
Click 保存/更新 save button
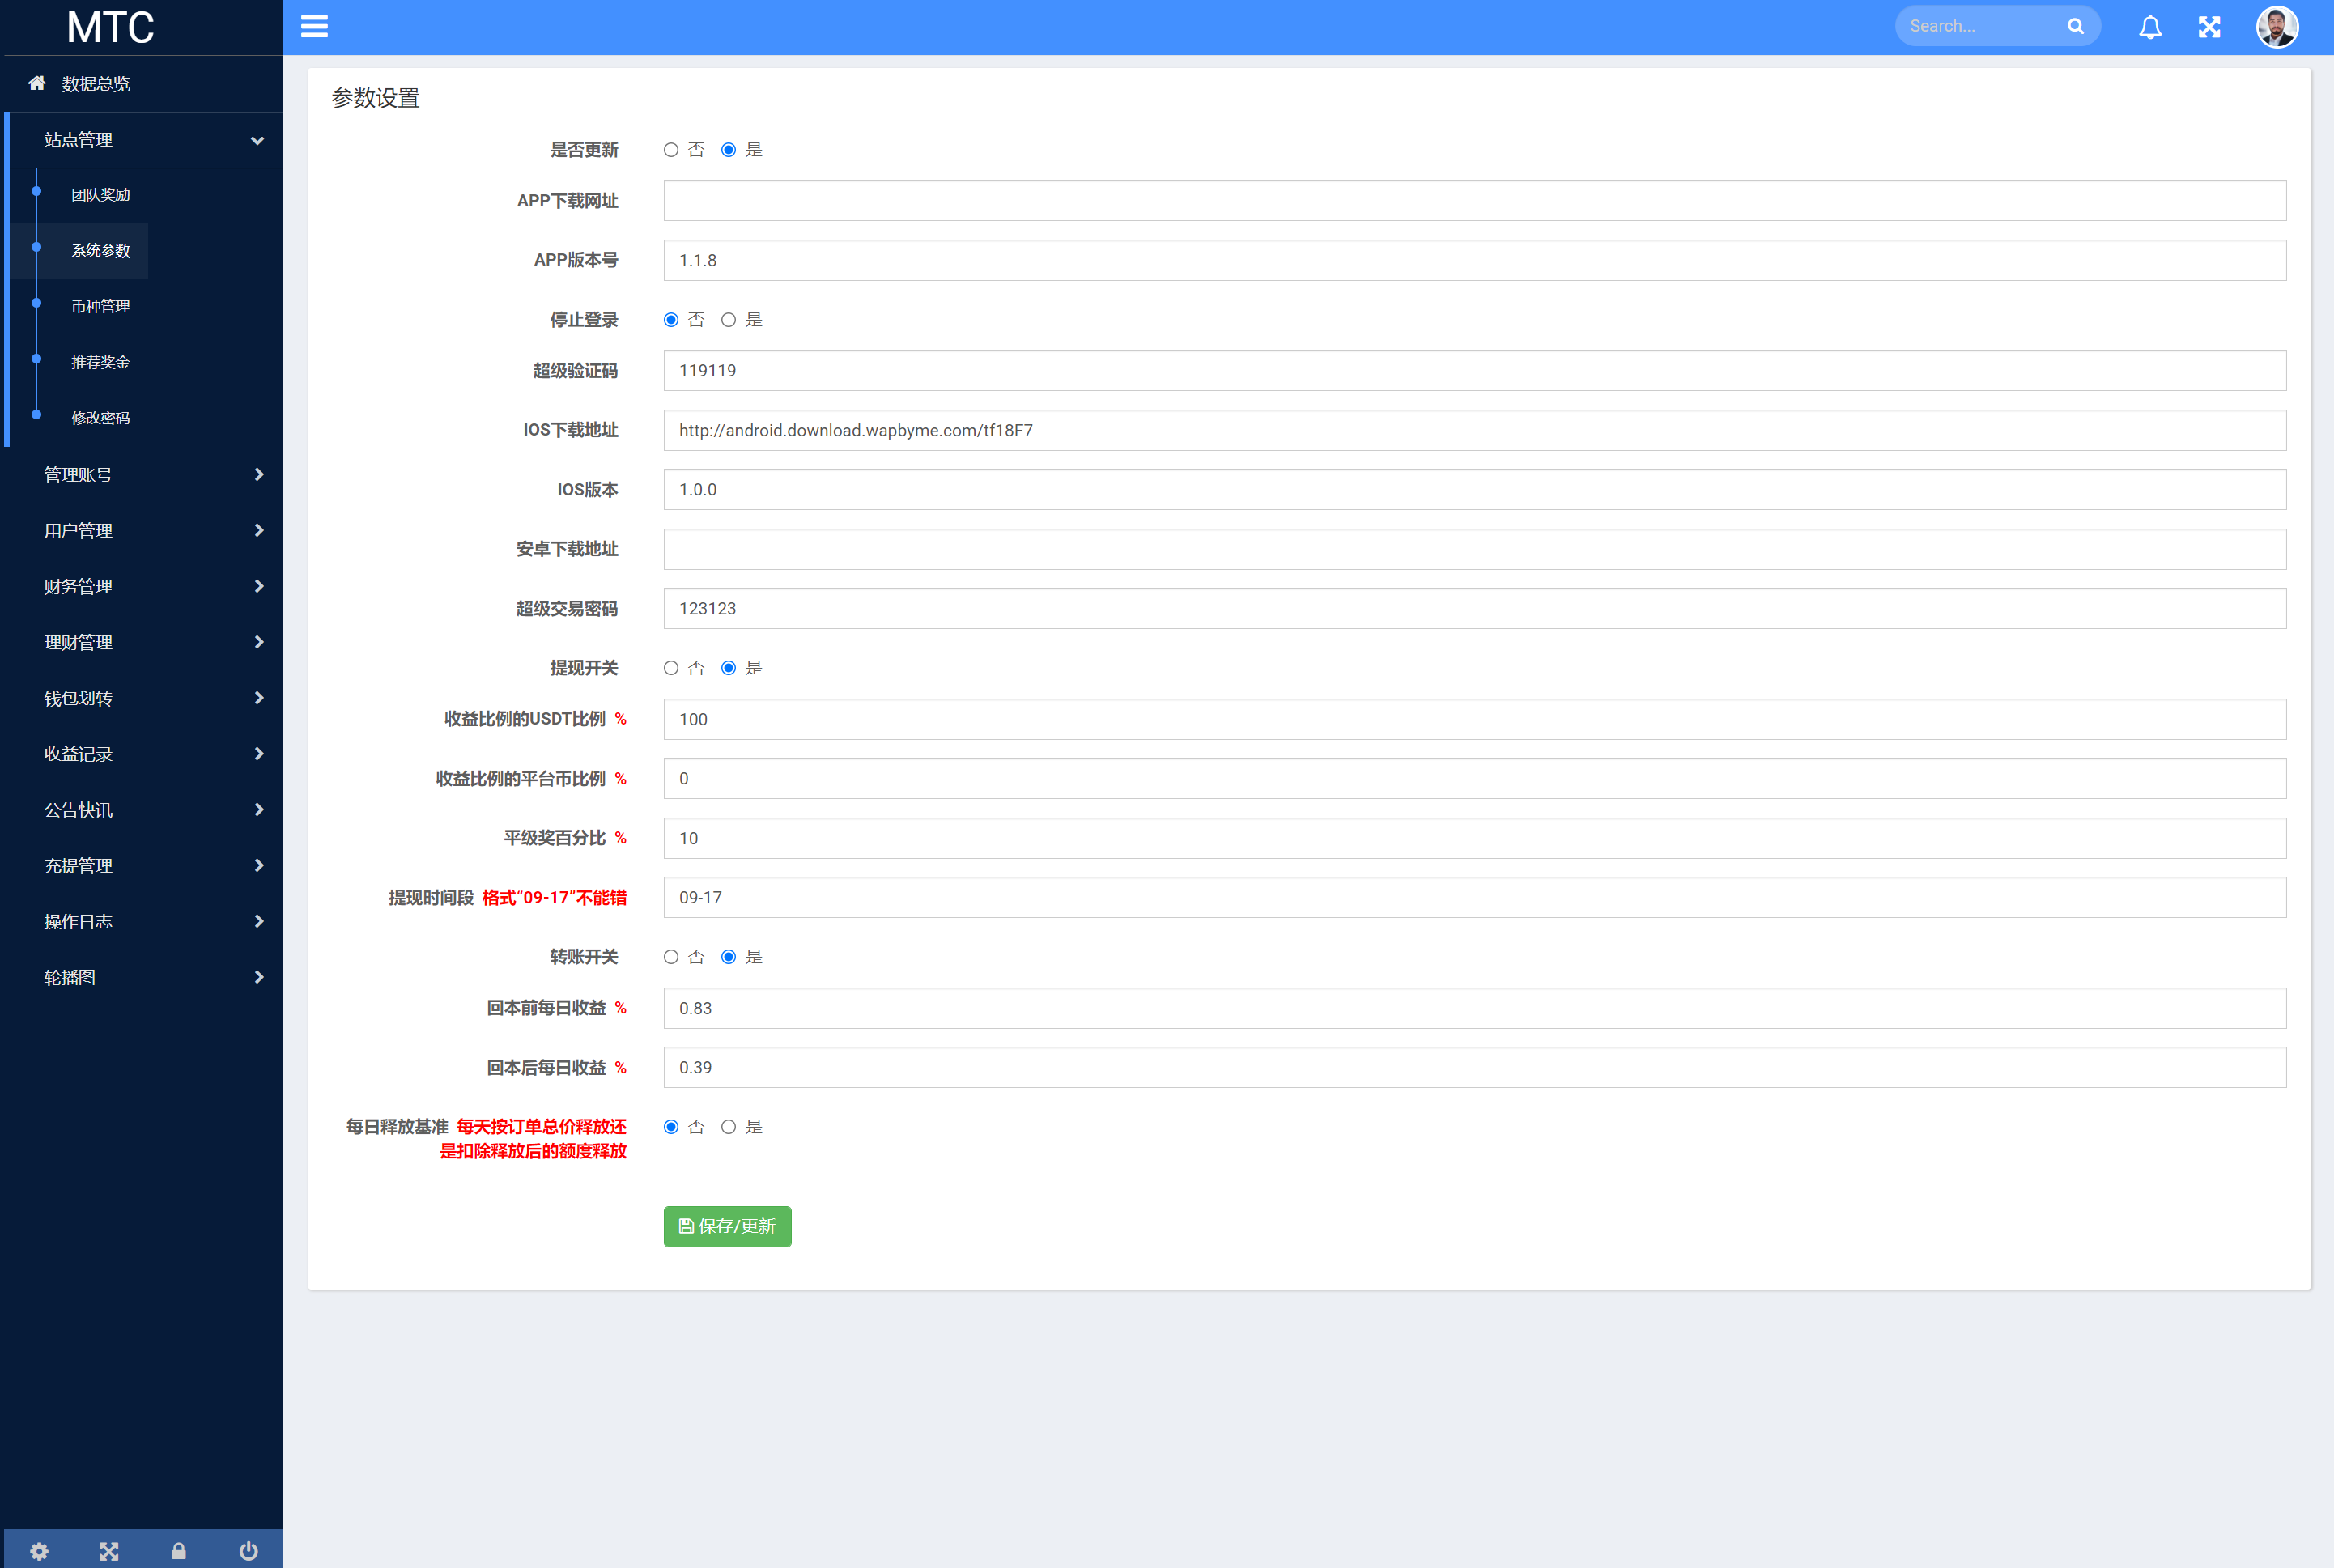click(726, 1225)
